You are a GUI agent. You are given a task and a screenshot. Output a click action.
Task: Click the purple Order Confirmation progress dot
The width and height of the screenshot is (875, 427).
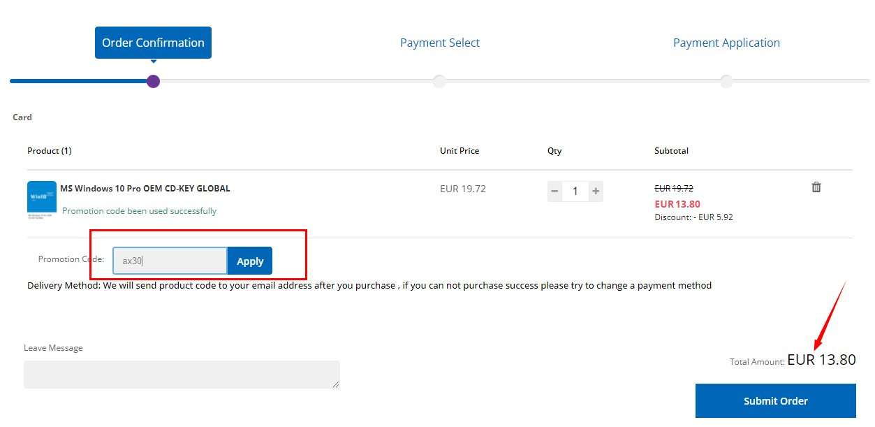tap(154, 81)
